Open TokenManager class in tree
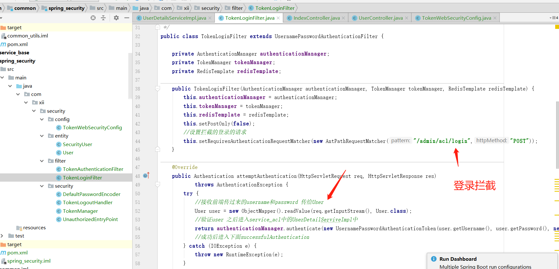This screenshot has height=269, width=559. pyautogui.click(x=80, y=211)
